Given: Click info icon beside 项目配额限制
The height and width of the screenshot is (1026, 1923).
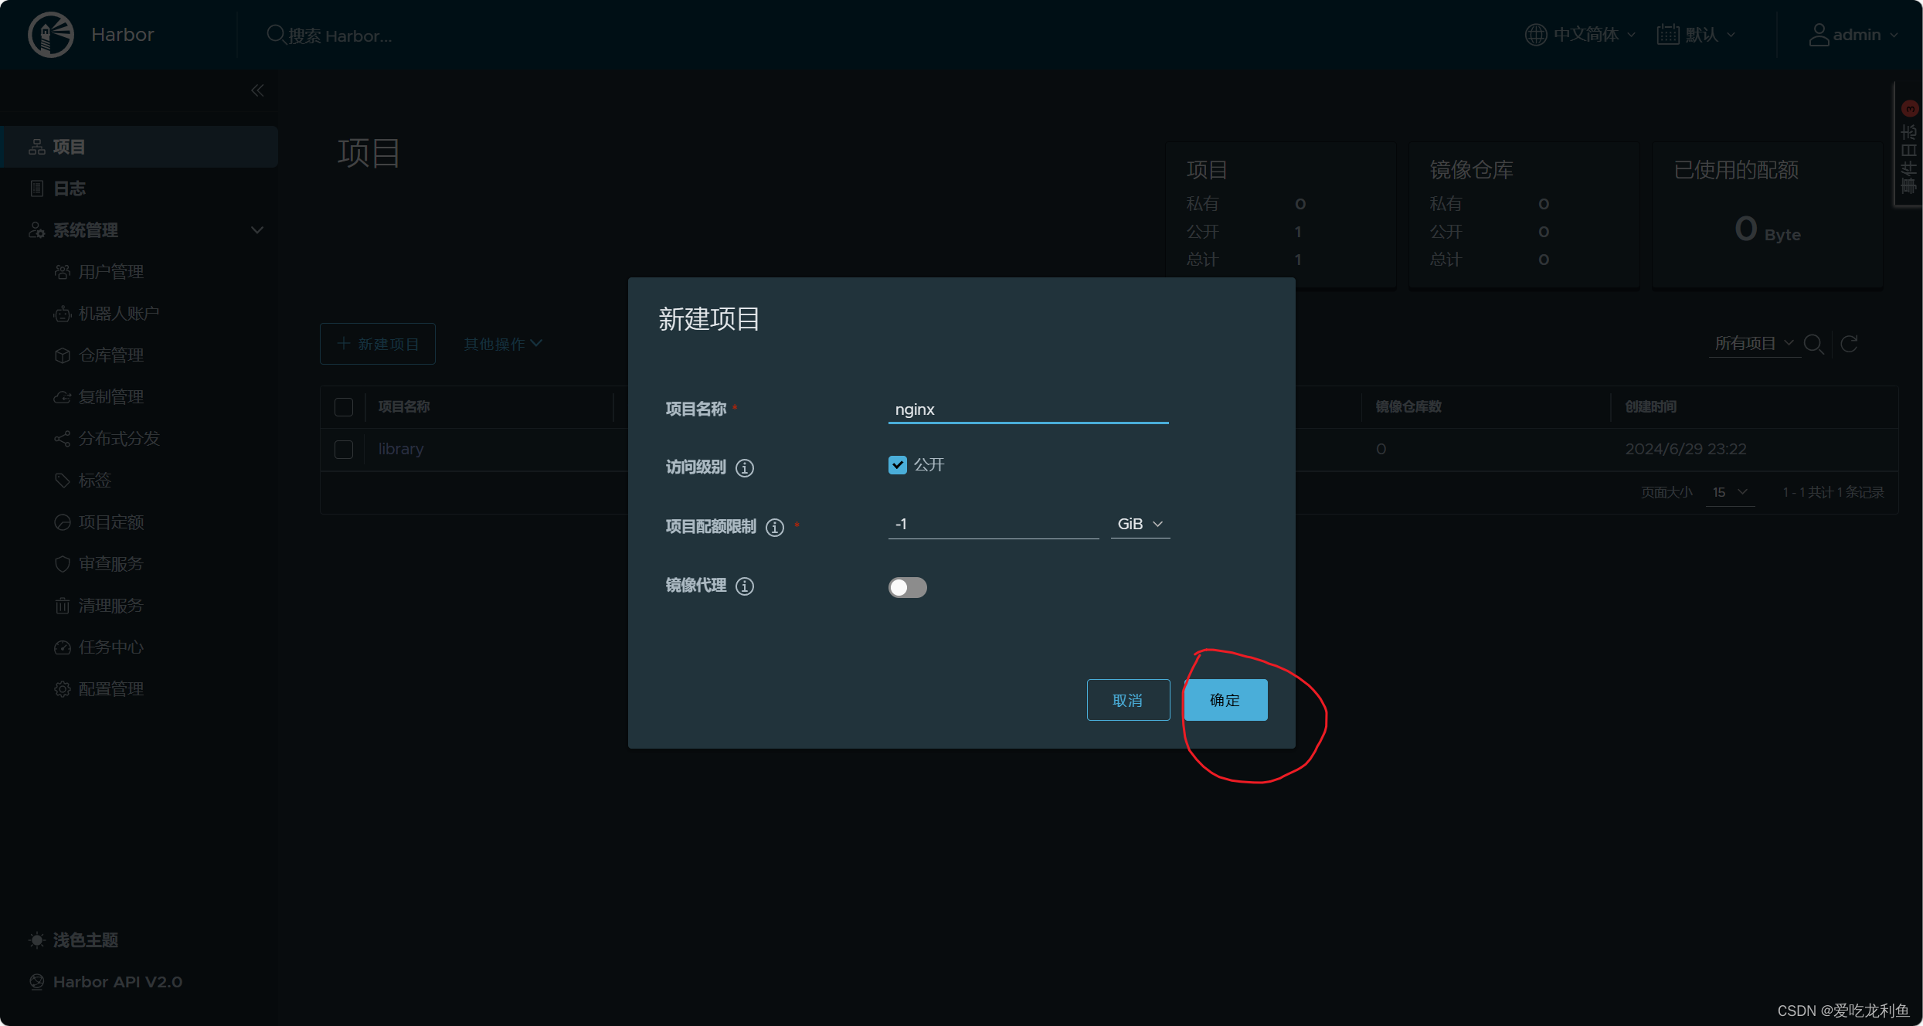Looking at the screenshot, I should coord(775,527).
